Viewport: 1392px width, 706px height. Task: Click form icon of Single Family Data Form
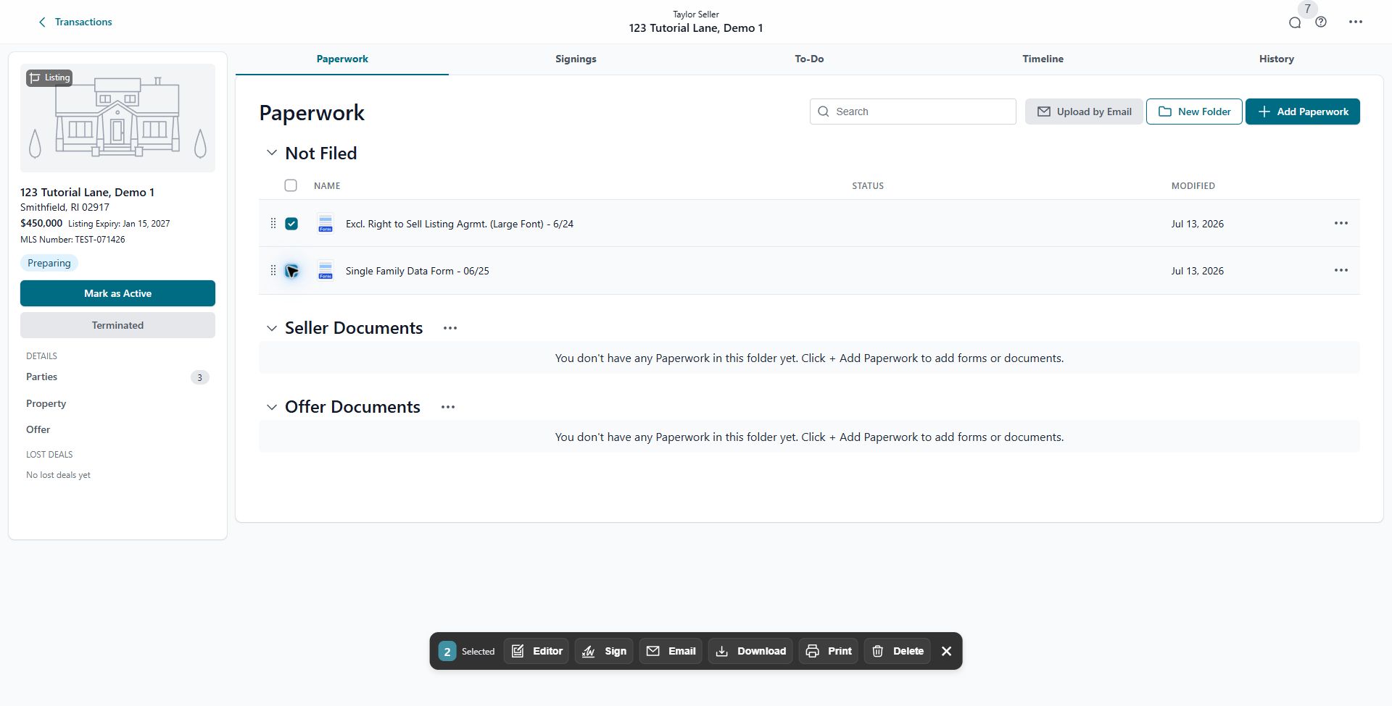point(326,271)
